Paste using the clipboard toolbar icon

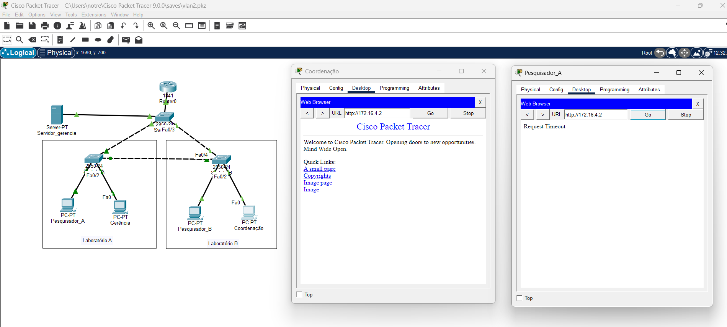(x=111, y=26)
